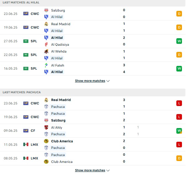Click the Al Ahly club crest
This screenshot has height=175, width=186.
(x=46, y=127)
